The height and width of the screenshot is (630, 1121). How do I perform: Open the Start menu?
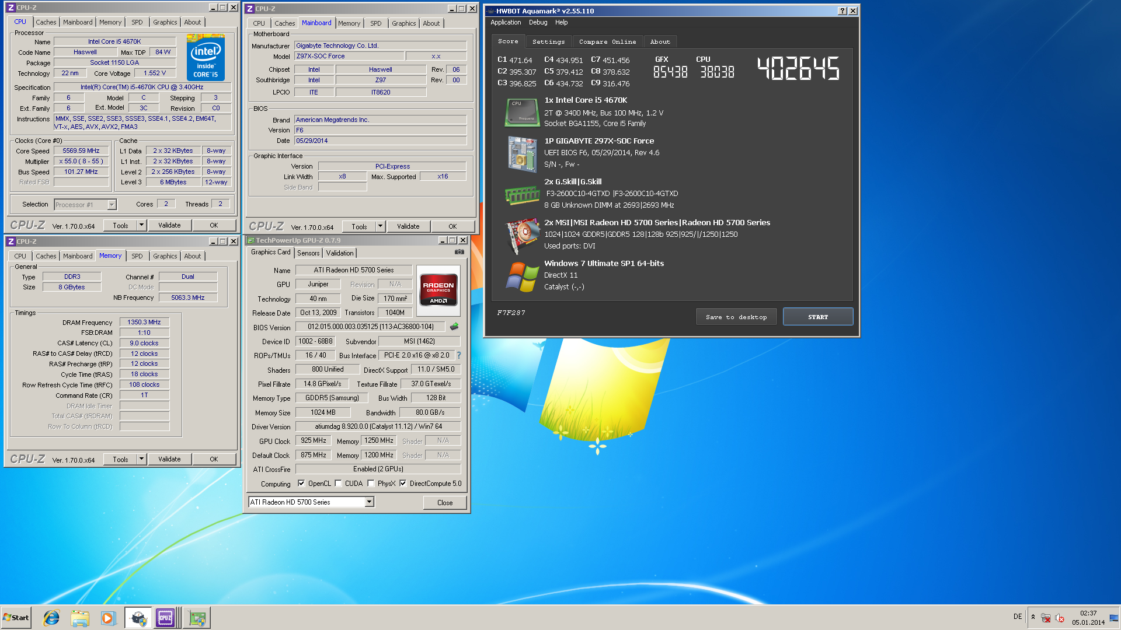(x=16, y=618)
